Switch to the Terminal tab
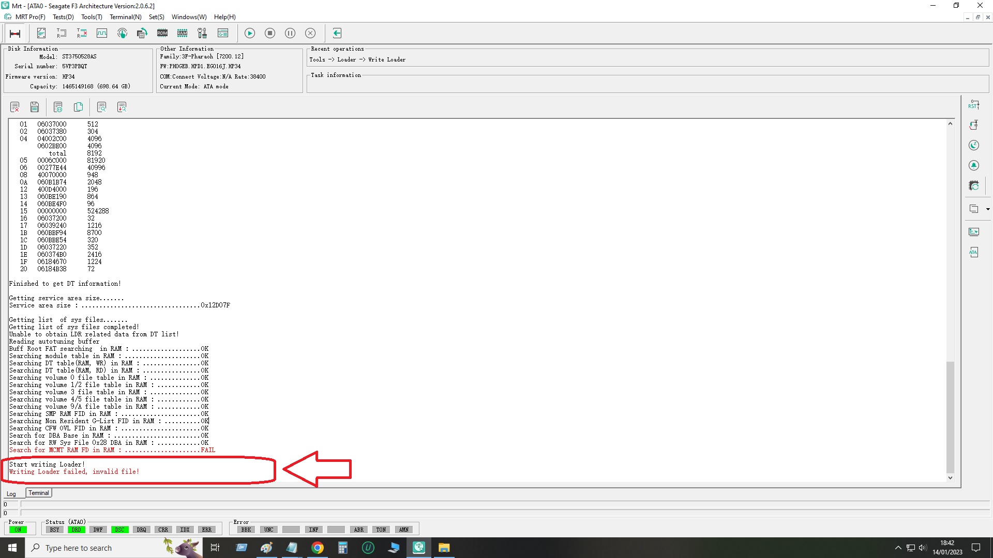 tap(39, 493)
